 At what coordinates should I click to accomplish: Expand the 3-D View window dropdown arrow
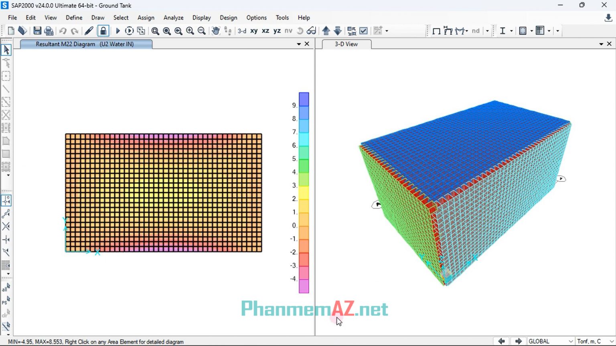601,44
